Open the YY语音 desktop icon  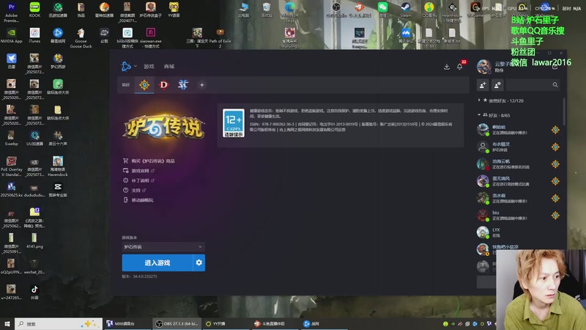click(x=174, y=10)
